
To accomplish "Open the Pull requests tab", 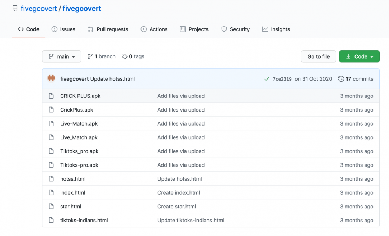I will click(x=108, y=29).
